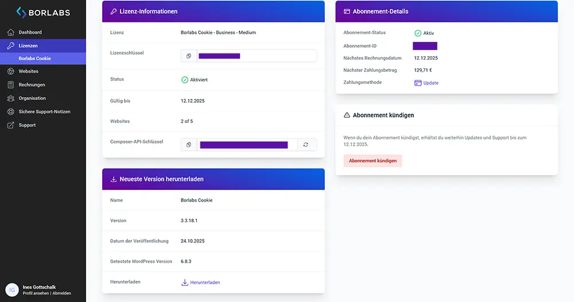Click the release date 24.10.2025
This screenshot has width=574, height=302.
click(x=192, y=241)
